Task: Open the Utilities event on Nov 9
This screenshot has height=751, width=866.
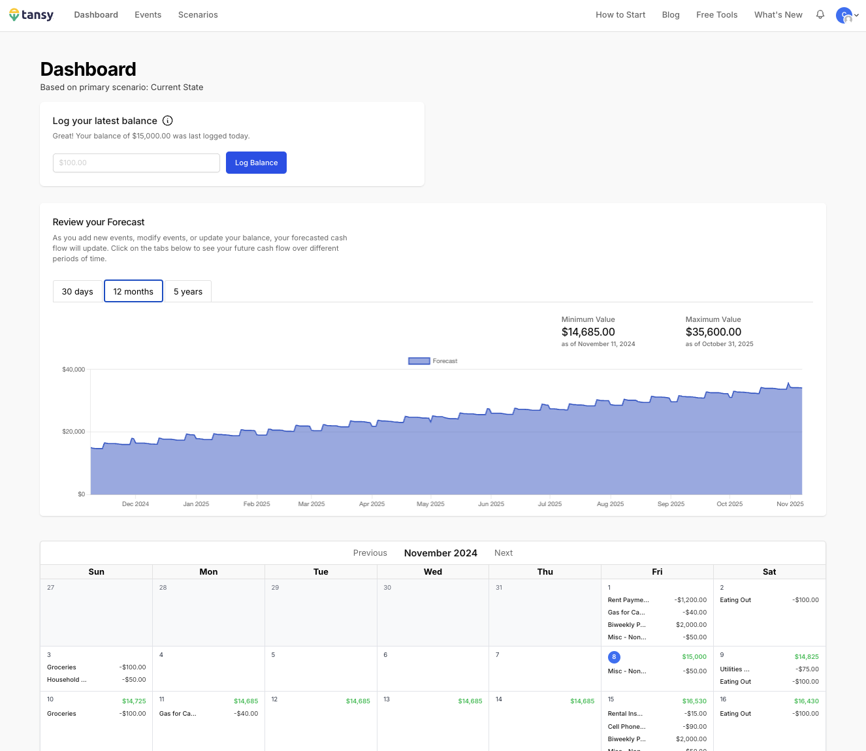Action: coord(735,669)
